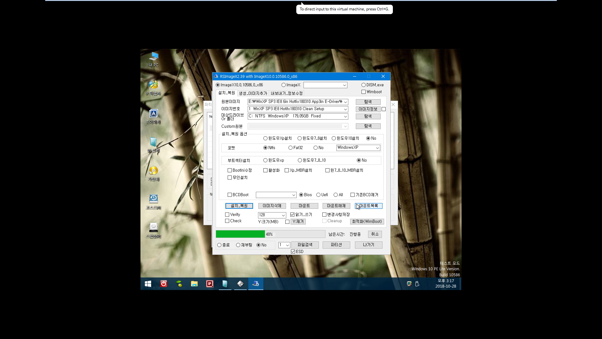
Task: Click the red power icon in taskbar
Action: coord(164,284)
